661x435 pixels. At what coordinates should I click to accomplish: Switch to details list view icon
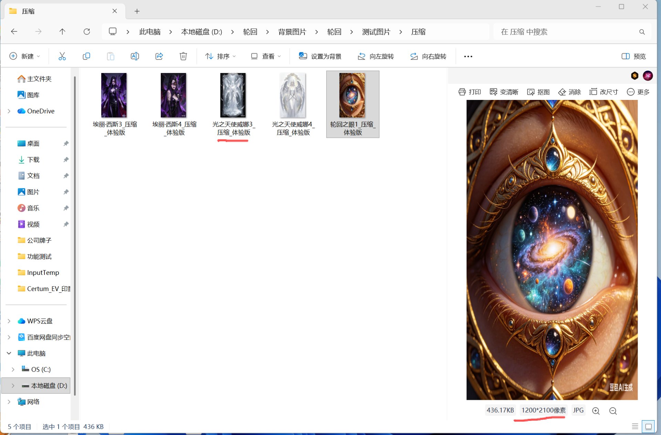tap(635, 426)
